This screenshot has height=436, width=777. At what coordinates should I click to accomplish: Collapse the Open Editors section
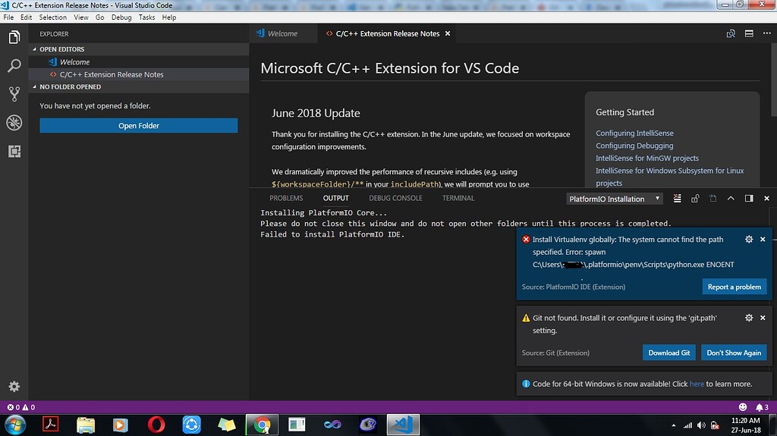pos(139,49)
